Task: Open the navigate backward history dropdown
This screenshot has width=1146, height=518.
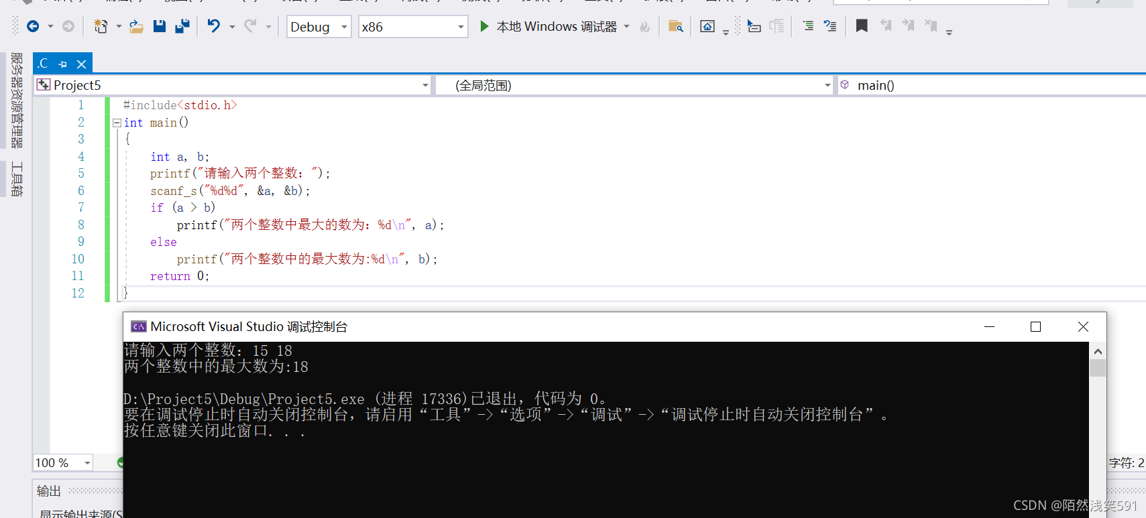Action: 50,27
